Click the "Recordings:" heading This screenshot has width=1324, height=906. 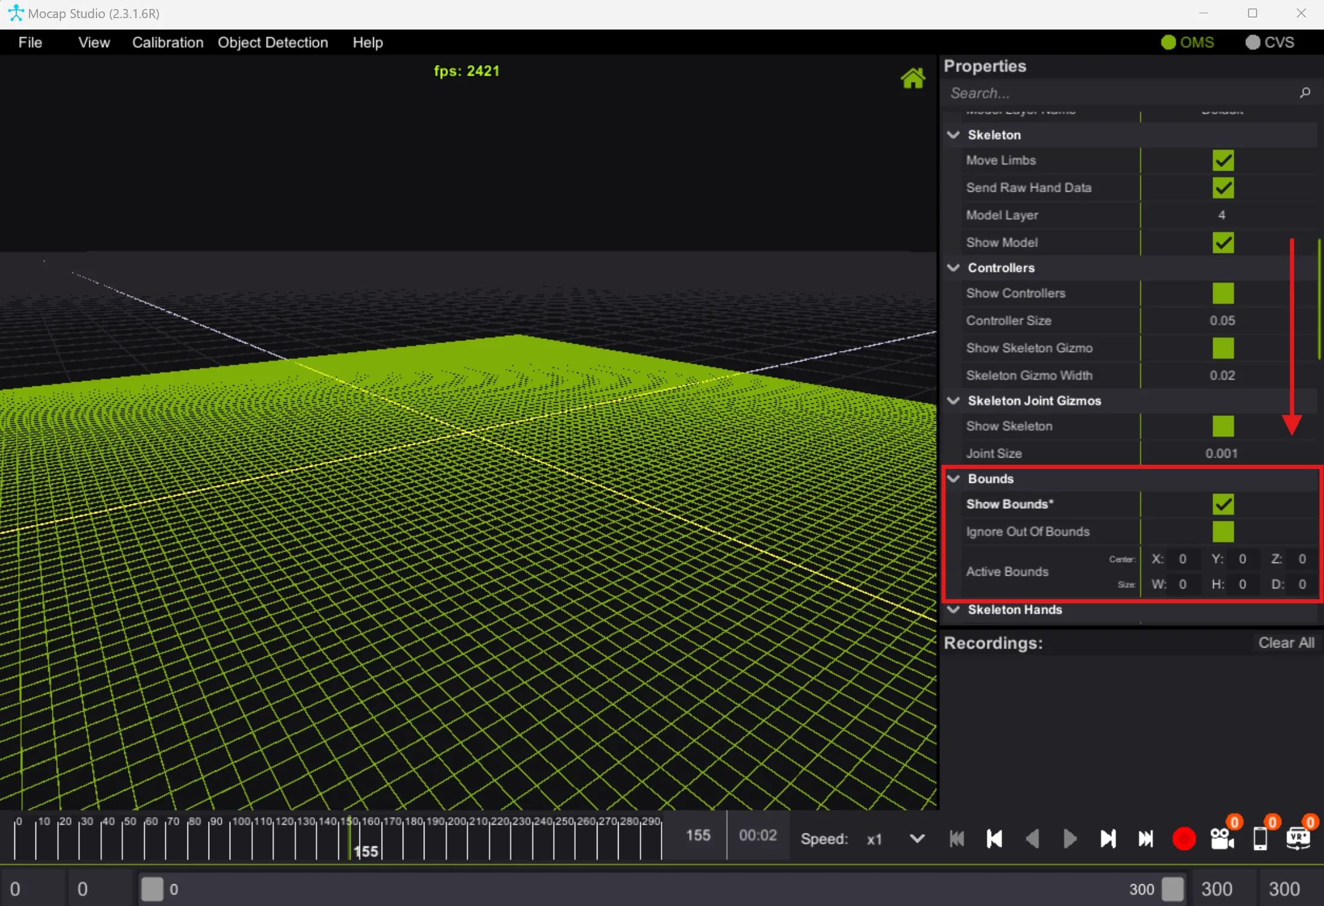[993, 643]
